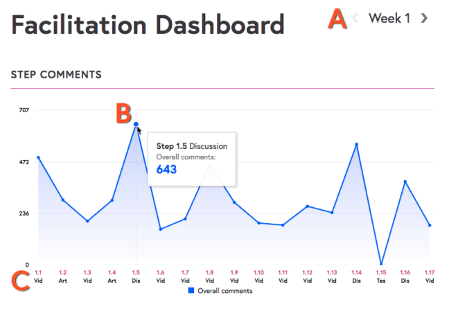
Task: Click the 1.15 Tes axis label
Action: coord(381,276)
